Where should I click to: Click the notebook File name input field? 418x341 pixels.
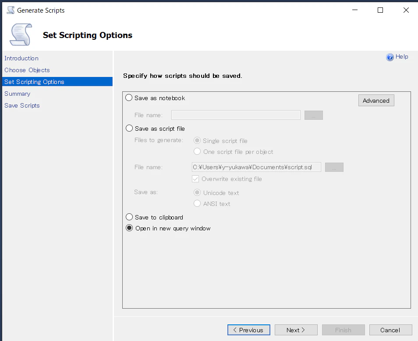(x=236, y=115)
